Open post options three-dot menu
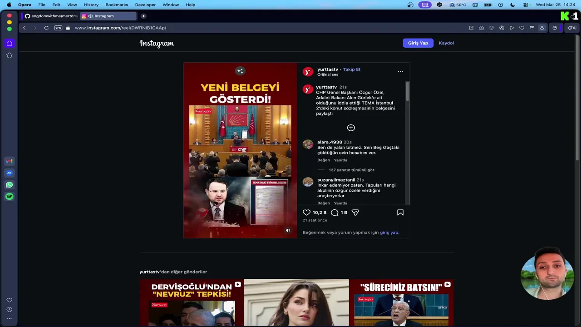 pos(400,72)
